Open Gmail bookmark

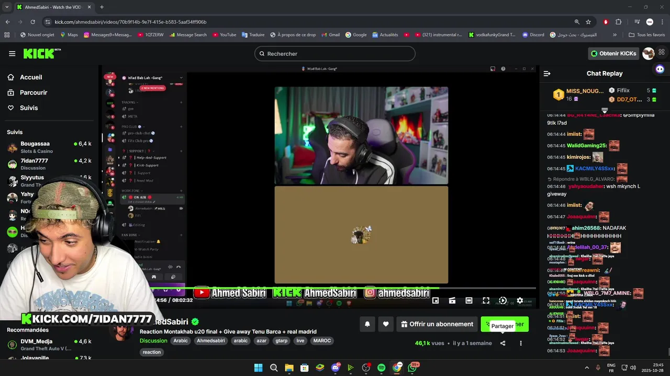[330, 35]
